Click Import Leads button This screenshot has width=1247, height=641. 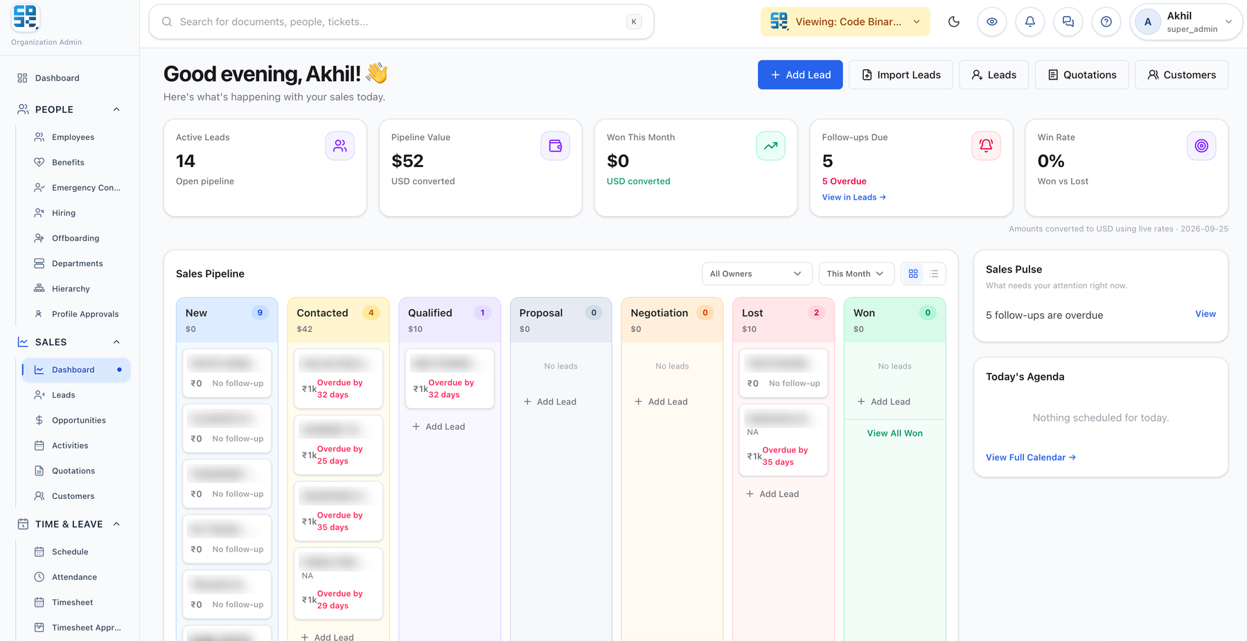[x=901, y=75]
